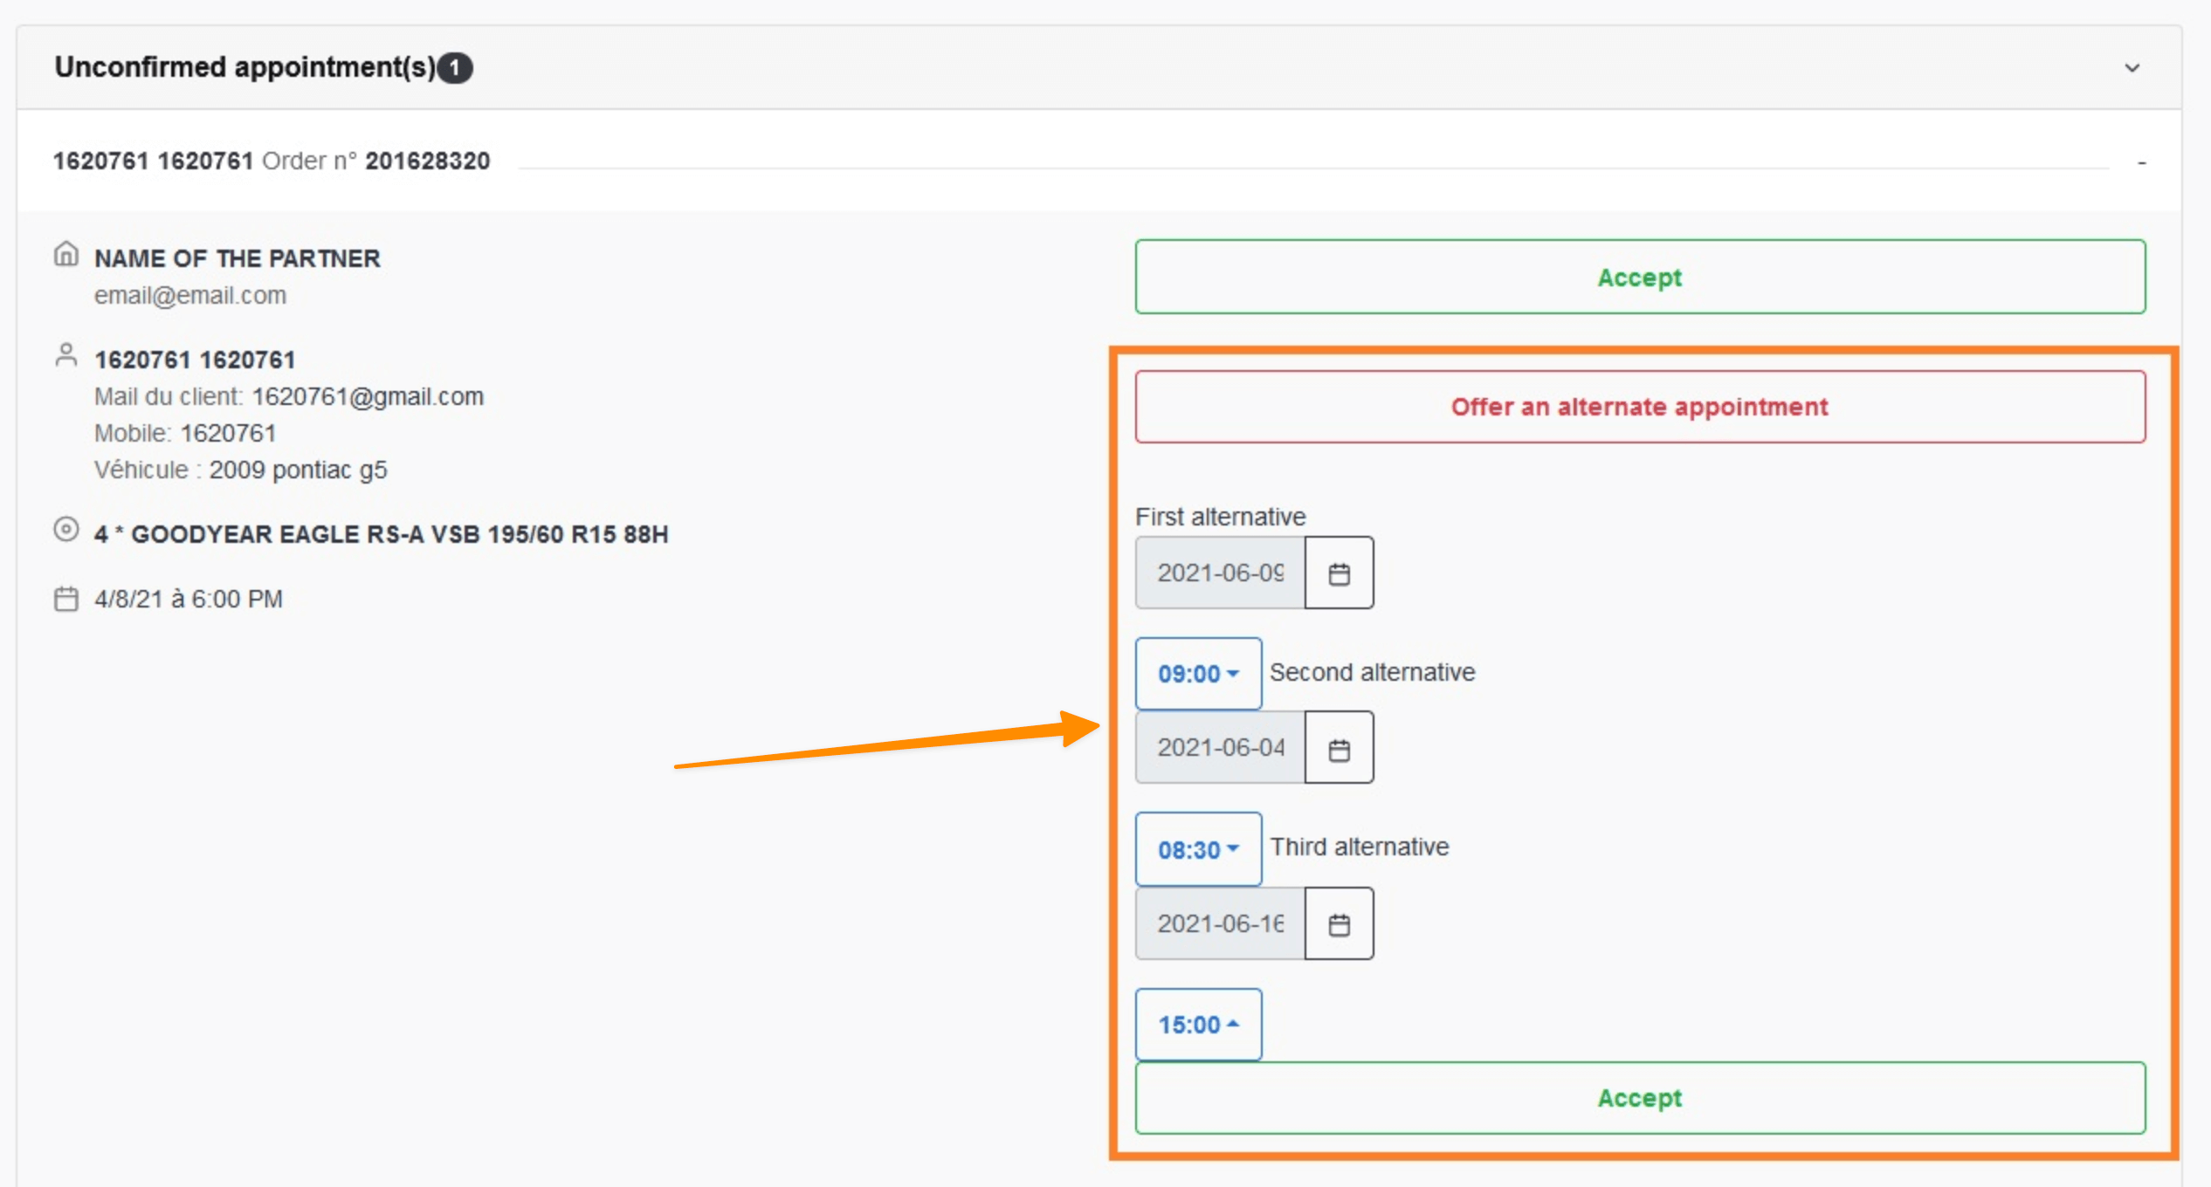Click the partner house icon
2211x1187 pixels.
(x=66, y=255)
